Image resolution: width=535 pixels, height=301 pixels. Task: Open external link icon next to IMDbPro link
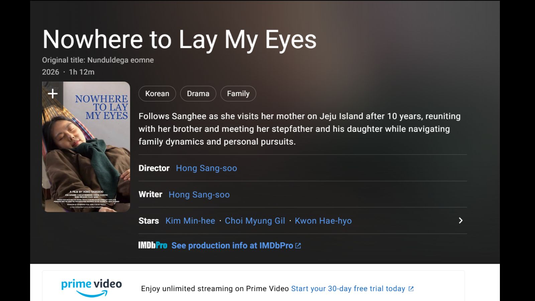[298, 246]
